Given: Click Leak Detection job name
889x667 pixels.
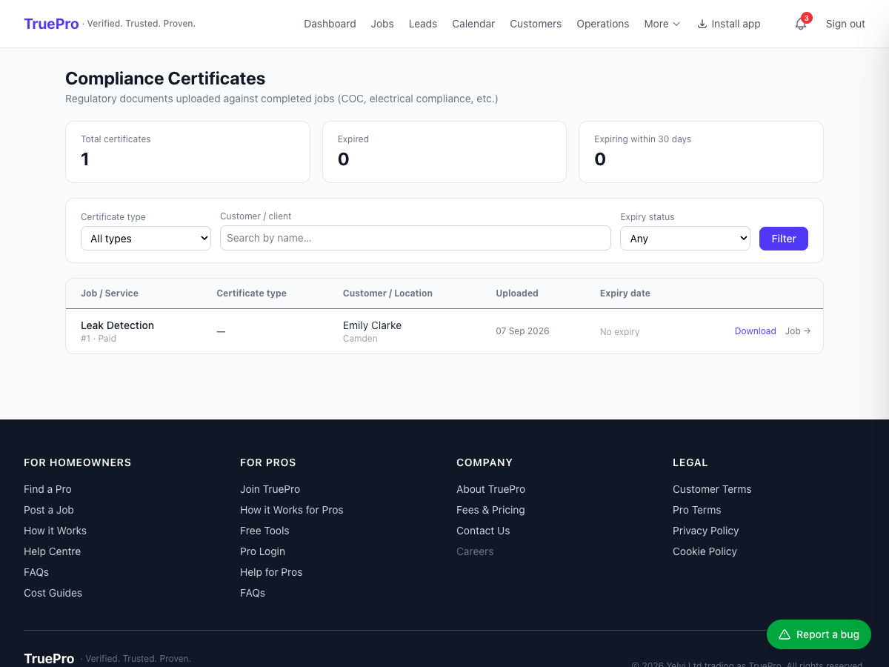Looking at the screenshot, I should [x=117, y=325].
